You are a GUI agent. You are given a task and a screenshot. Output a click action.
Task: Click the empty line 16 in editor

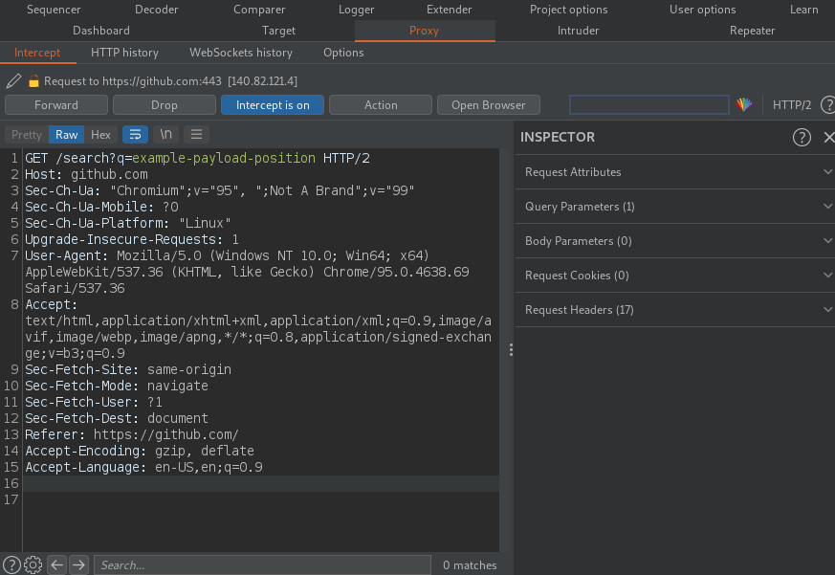point(261,483)
